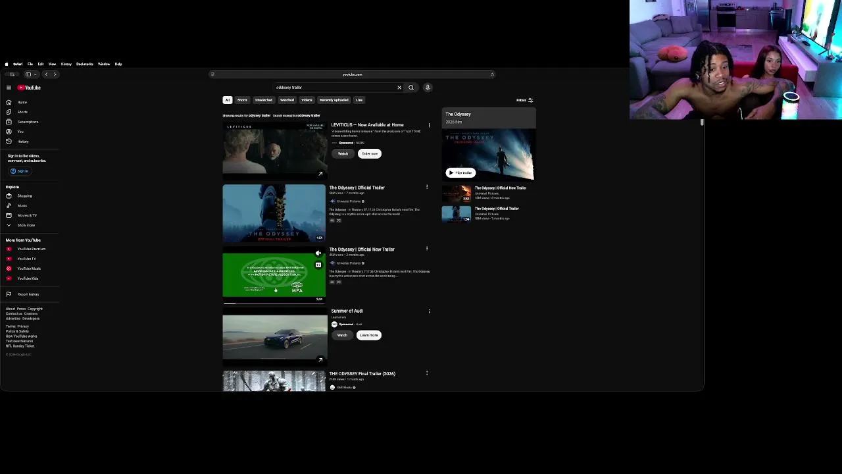Image resolution: width=842 pixels, height=474 pixels.
Task: Select the All filter chip
Action: [228, 100]
